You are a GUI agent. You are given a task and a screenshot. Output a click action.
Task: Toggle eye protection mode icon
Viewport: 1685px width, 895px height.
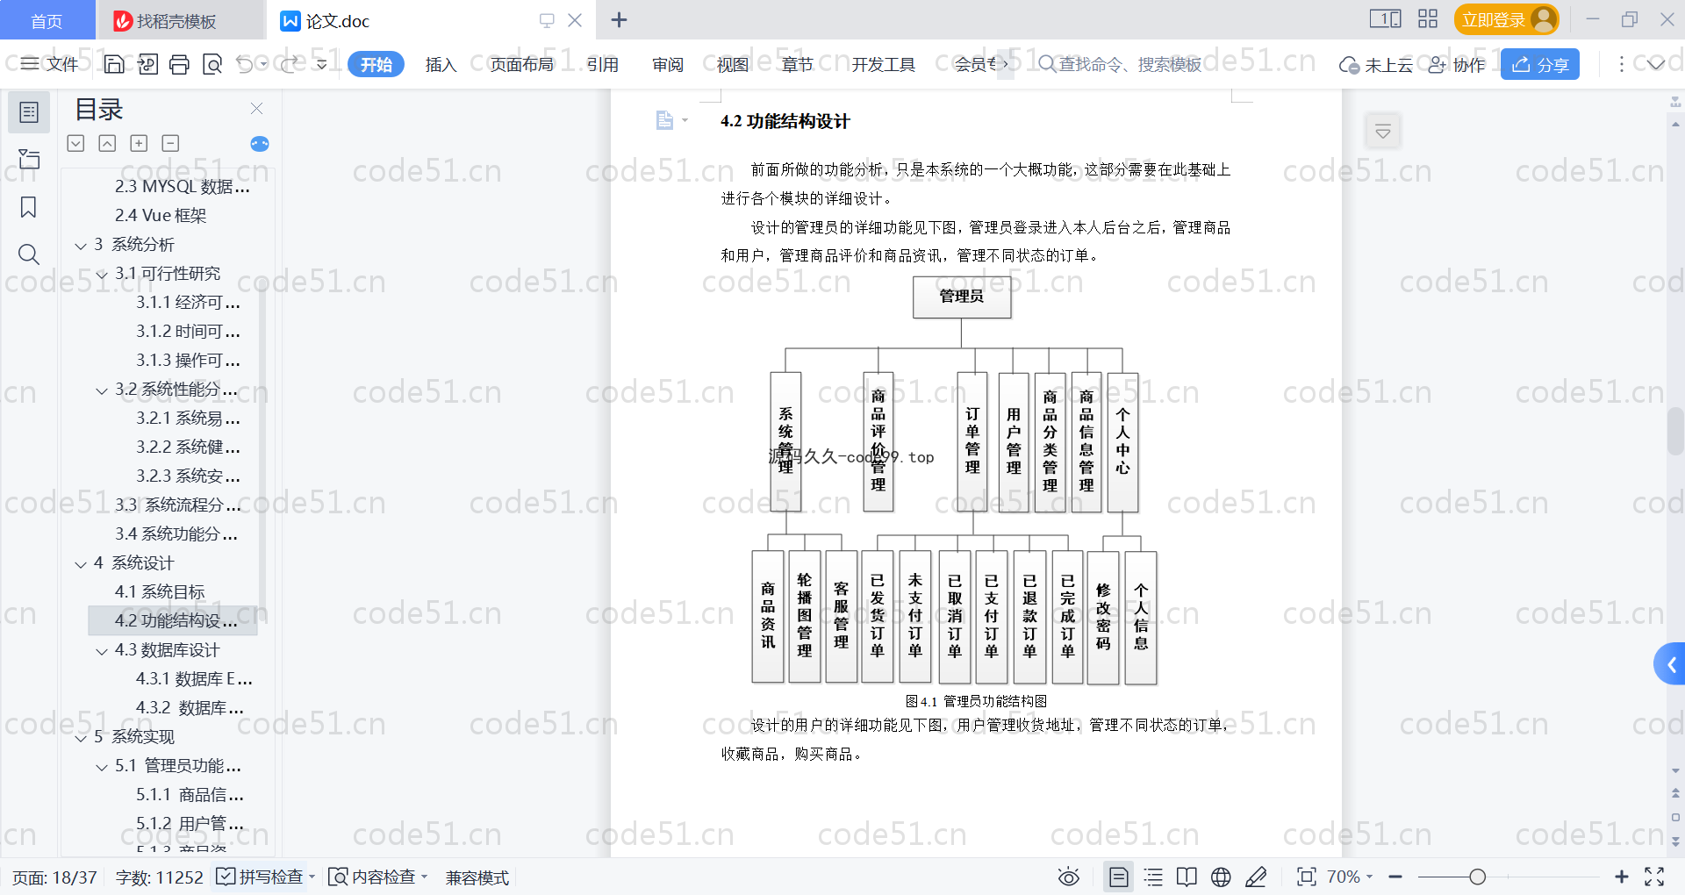(x=1068, y=877)
